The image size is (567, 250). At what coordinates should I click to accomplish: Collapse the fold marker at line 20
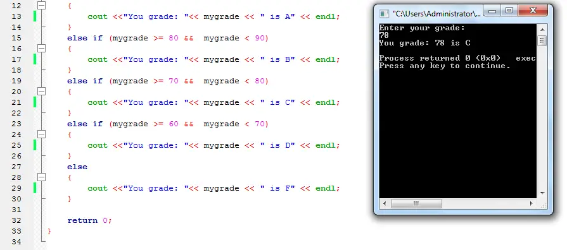42,92
